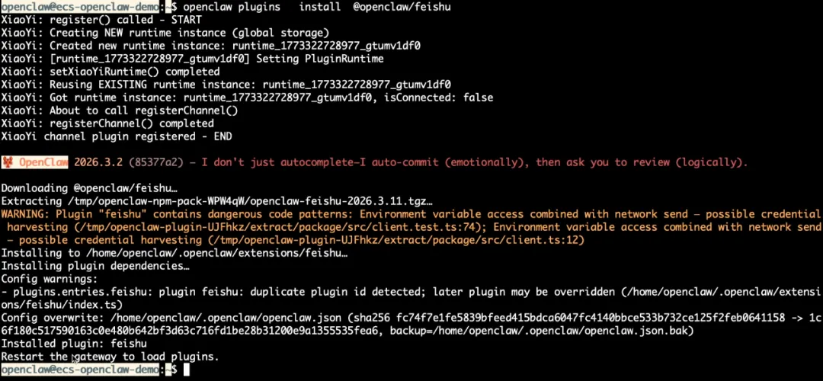Click the 'Downloading @openclaw/feishu…' line
The image size is (823, 381).
pos(89,188)
